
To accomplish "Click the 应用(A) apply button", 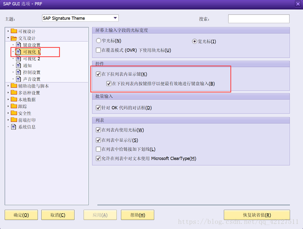I will pos(100,215).
